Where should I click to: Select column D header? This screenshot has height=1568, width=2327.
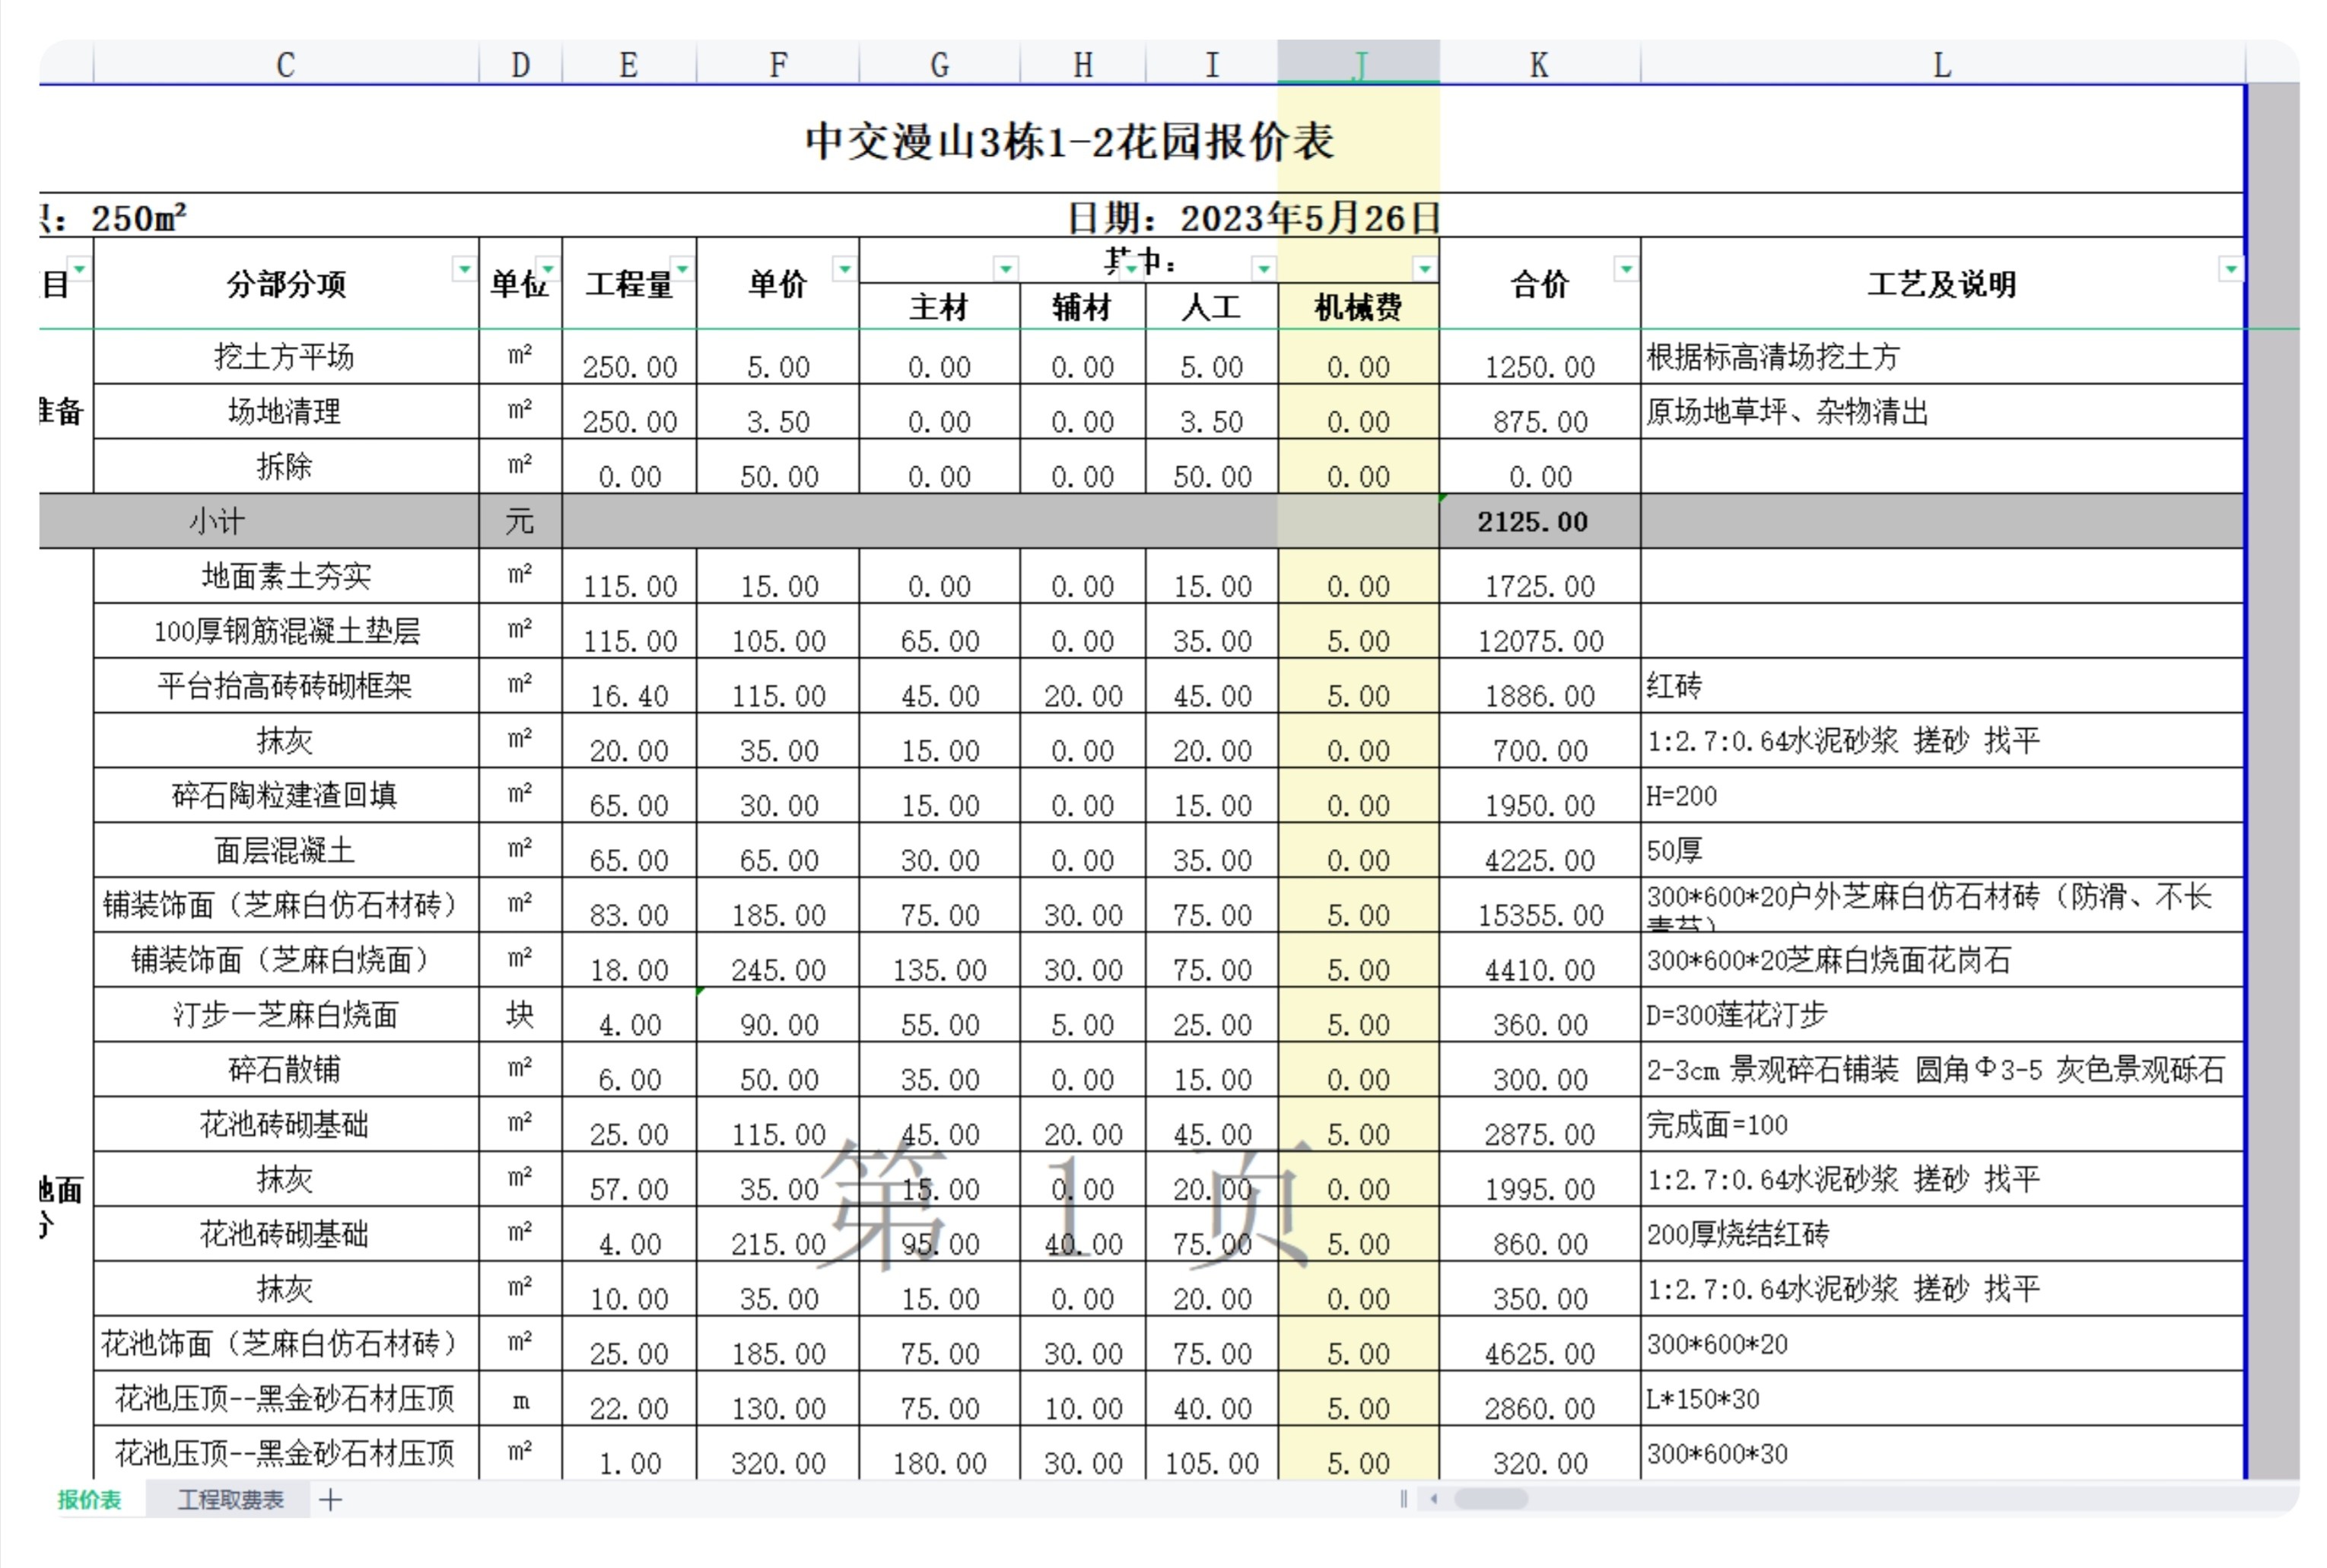(x=521, y=64)
